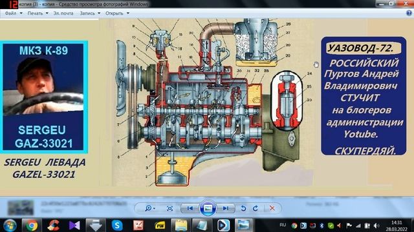Click the МКЗ К-89 portrait card

coord(43,97)
